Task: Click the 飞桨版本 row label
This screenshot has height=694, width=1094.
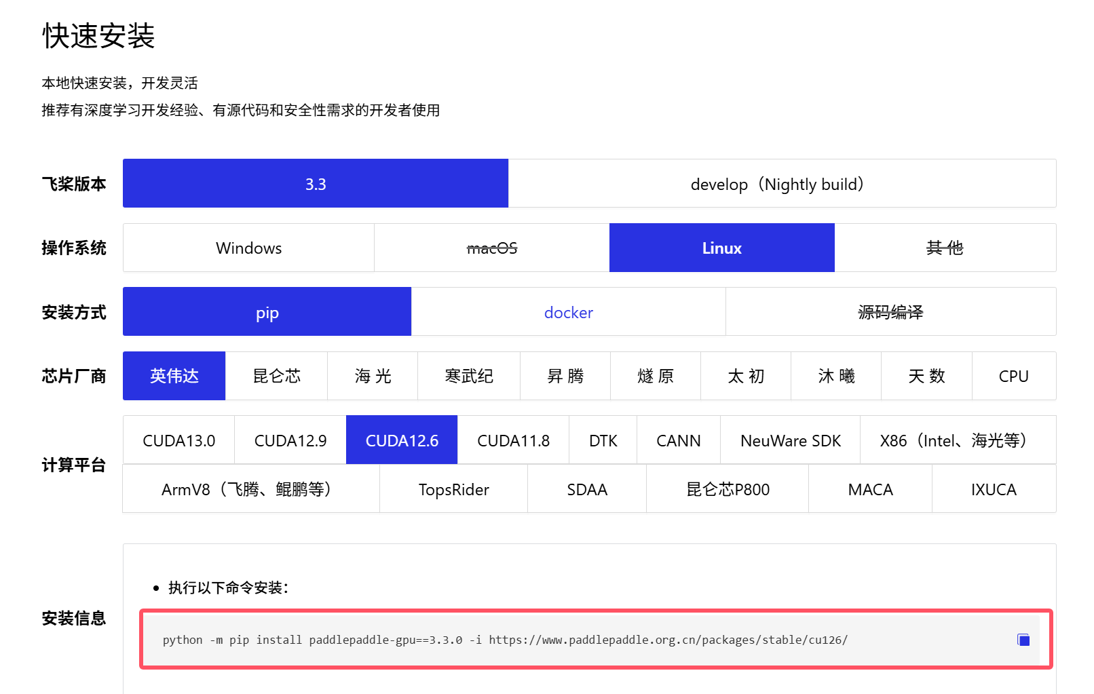Action: click(74, 184)
